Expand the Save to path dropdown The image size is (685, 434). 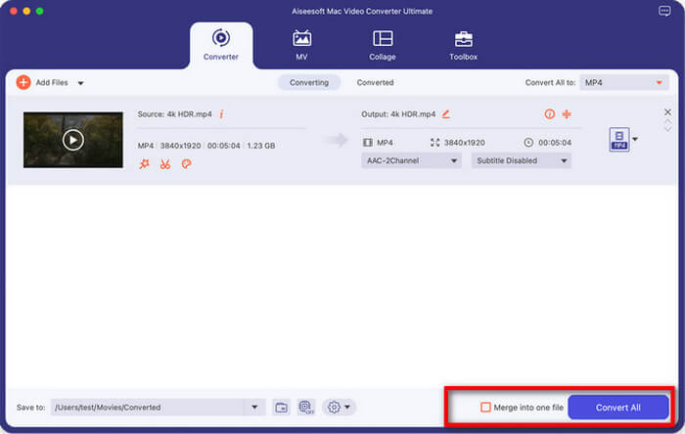(x=254, y=408)
